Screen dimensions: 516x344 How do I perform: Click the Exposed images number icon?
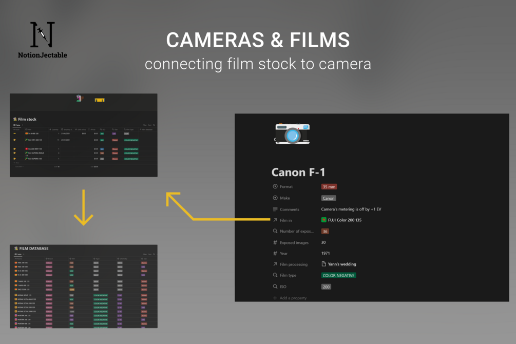pyautogui.click(x=275, y=242)
